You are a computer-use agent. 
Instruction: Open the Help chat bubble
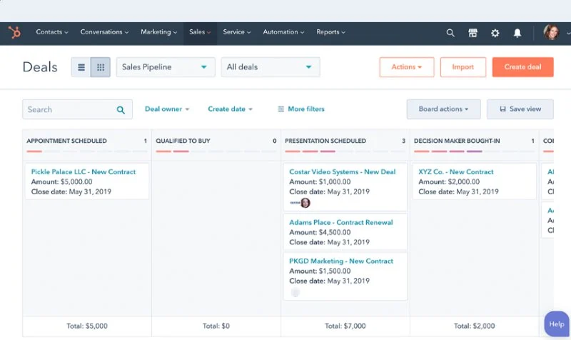click(x=557, y=324)
